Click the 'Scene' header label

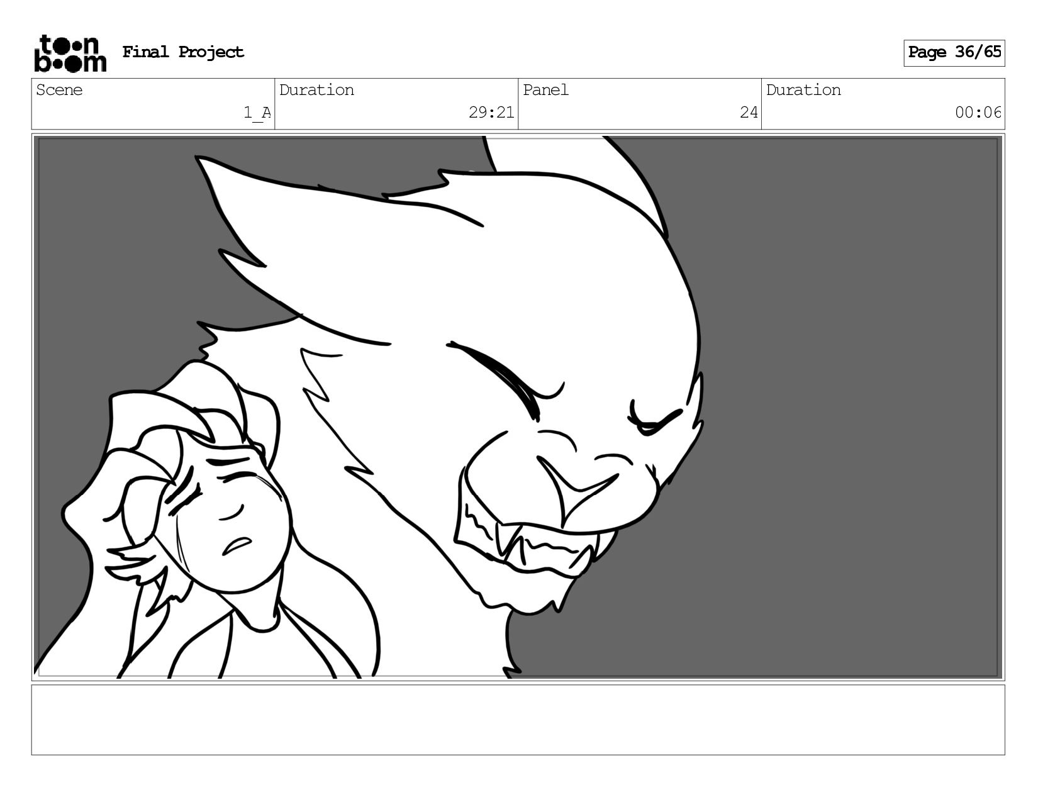click(x=59, y=90)
